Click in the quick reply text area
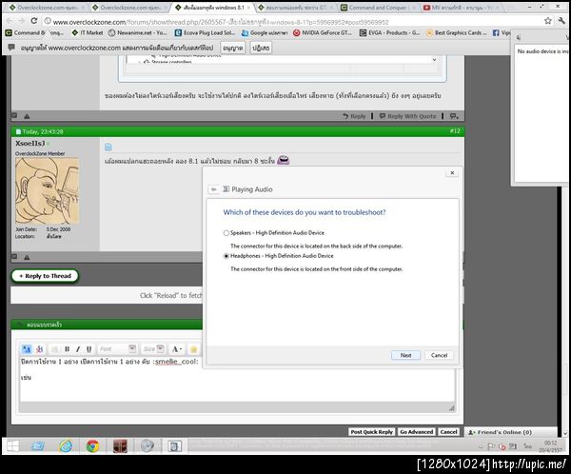The width and height of the screenshot is (571, 474). [237, 380]
